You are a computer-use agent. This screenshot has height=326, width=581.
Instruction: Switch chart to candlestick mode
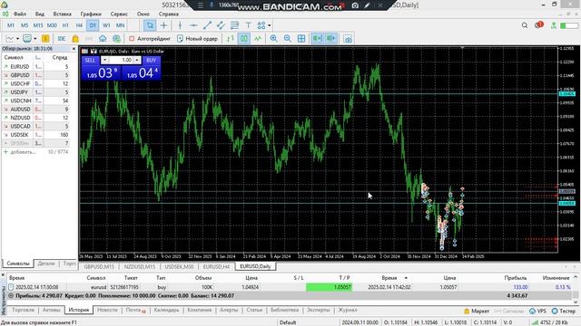[x=244, y=38]
